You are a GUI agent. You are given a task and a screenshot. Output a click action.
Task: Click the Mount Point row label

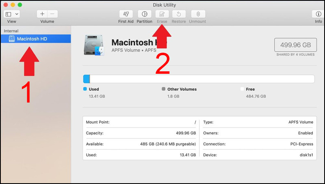pyautogui.click(x=97, y=122)
